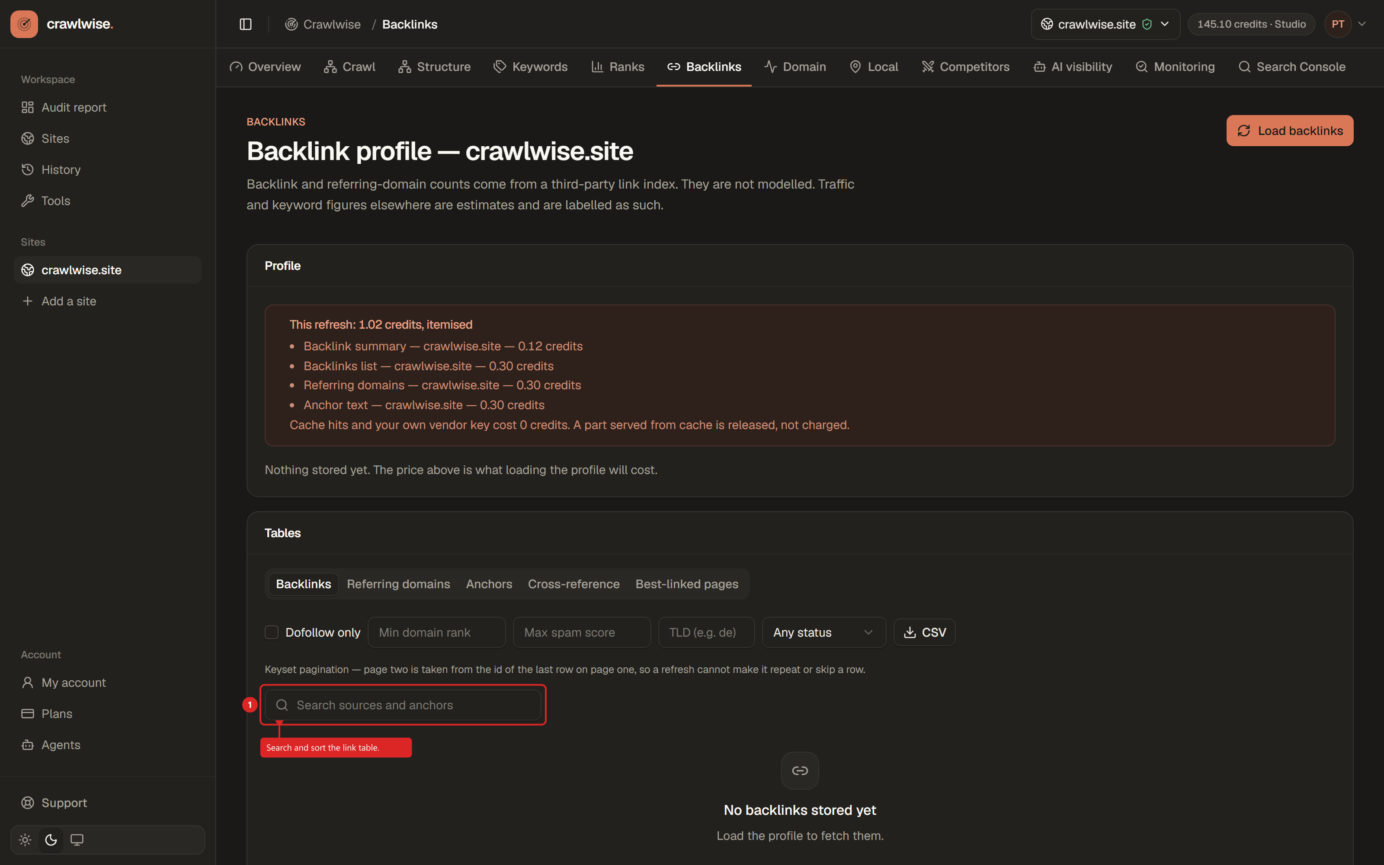Select the Ranks tab
Screen dimensions: 1384x865
pyautogui.click(x=618, y=67)
